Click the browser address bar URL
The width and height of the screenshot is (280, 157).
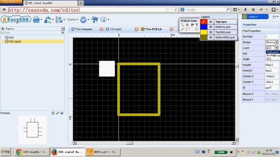coord(44,10)
